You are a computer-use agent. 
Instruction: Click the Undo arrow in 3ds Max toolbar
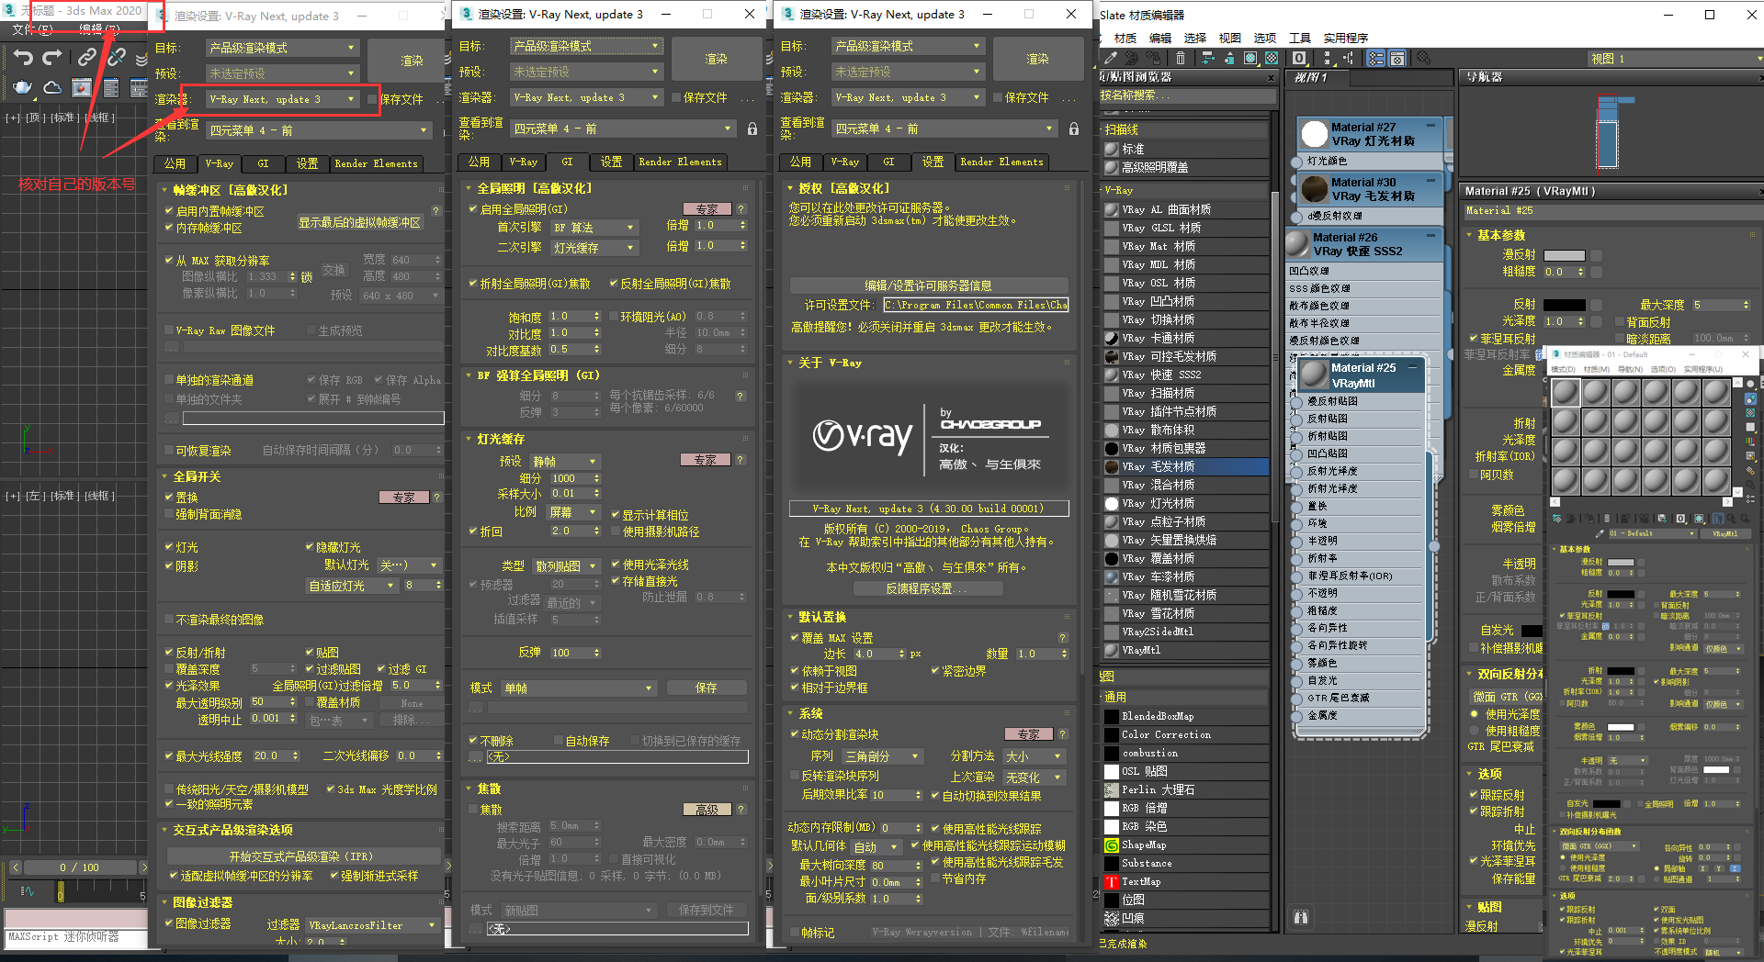click(23, 57)
